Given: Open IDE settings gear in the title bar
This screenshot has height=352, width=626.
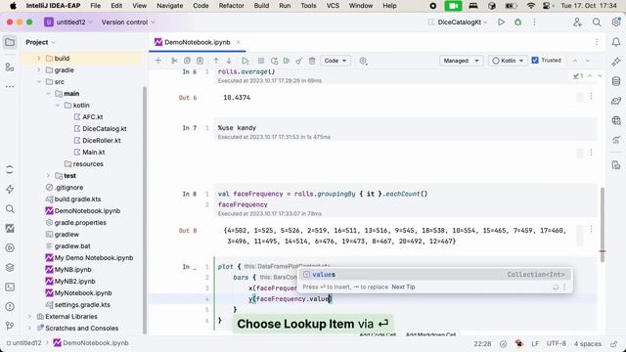Looking at the screenshot, I should (x=615, y=22).
